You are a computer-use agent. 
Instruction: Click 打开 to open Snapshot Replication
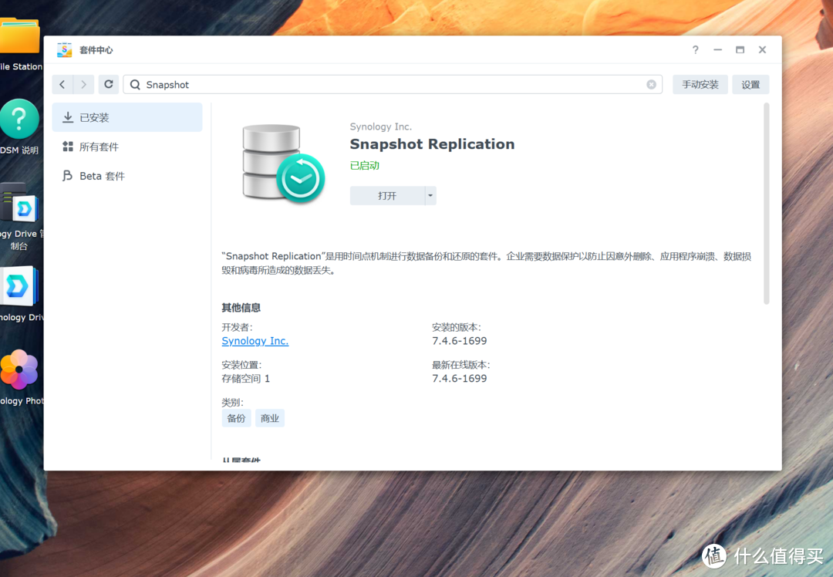point(386,195)
